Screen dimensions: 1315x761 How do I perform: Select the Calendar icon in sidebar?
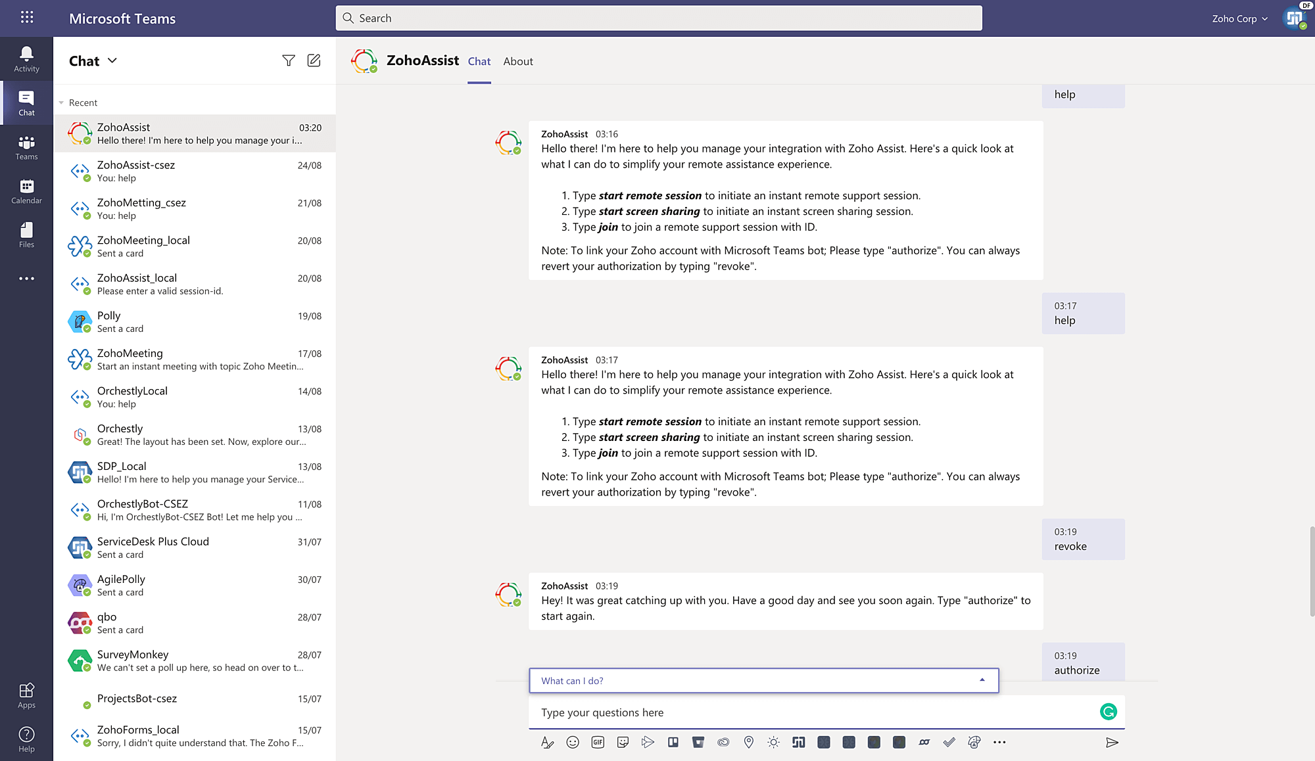click(x=26, y=191)
